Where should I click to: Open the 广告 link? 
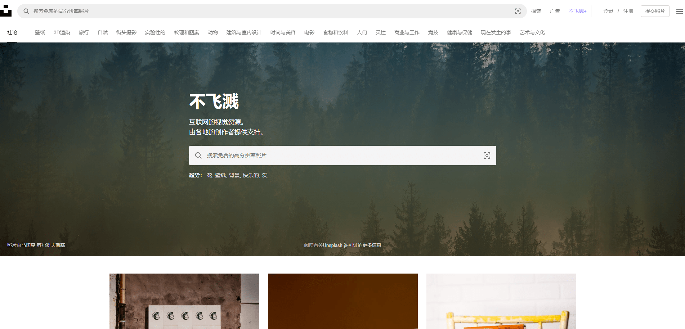[555, 11]
